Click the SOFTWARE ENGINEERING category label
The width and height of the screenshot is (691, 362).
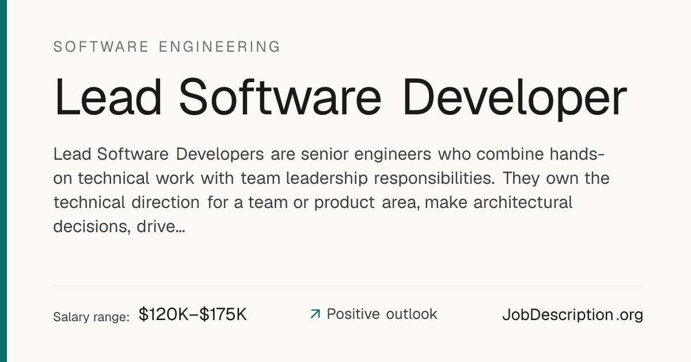(x=167, y=47)
